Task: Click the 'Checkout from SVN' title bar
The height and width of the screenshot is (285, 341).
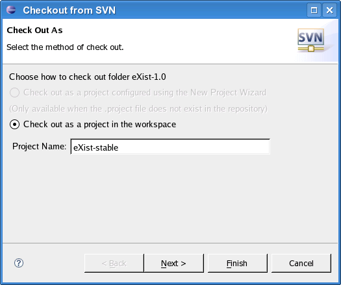Action: tap(69, 10)
